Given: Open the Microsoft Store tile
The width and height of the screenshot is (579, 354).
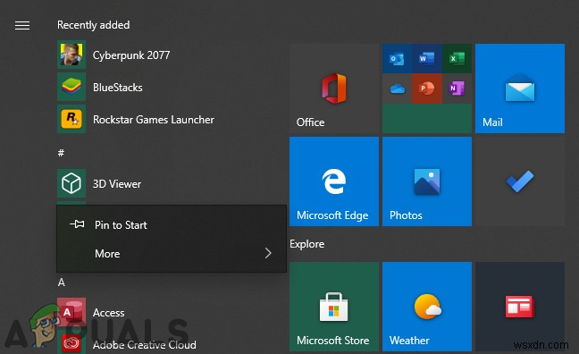Looking at the screenshot, I should 334,307.
